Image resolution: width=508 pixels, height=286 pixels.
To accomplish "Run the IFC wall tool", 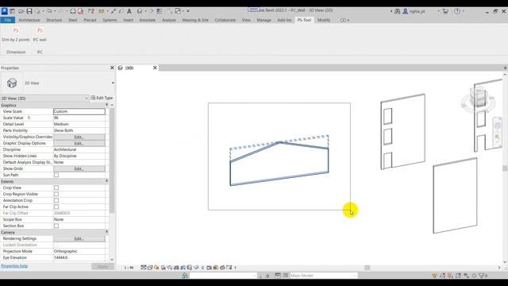I will click(x=40, y=34).
